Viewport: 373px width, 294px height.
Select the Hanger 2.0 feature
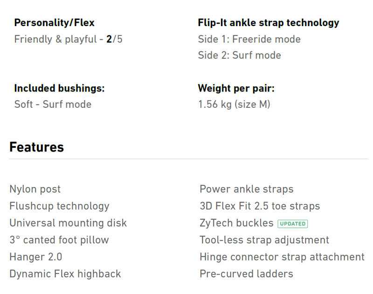[35, 257]
